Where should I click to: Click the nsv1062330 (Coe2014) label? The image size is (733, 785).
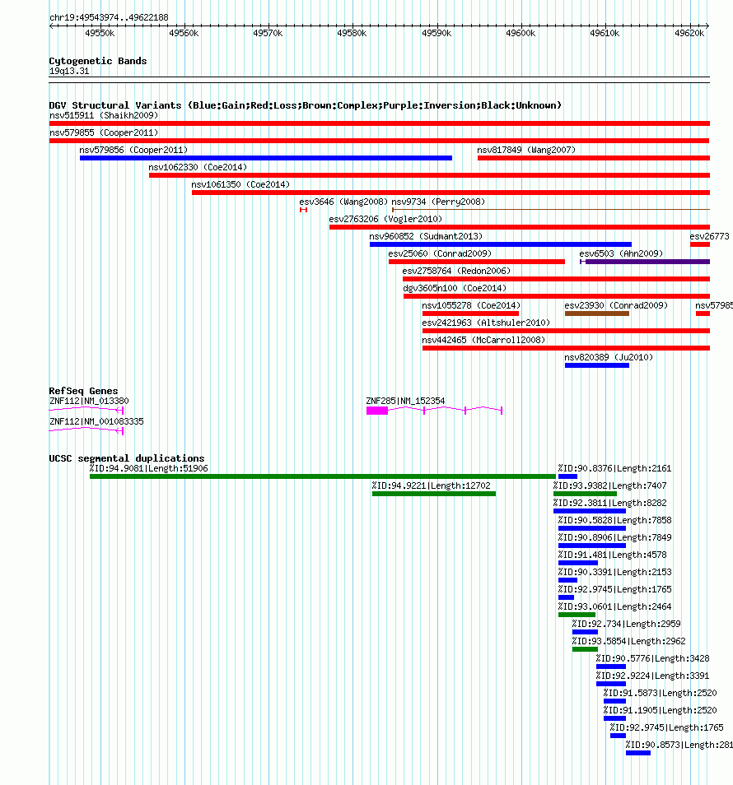(198, 167)
